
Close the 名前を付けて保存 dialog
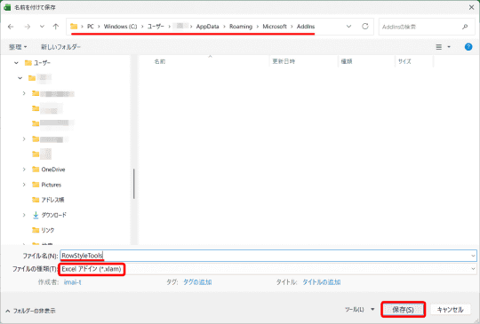pos(471,7)
